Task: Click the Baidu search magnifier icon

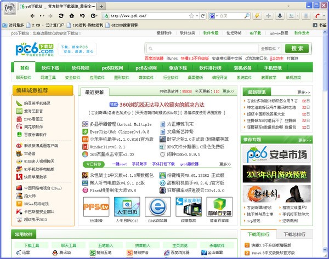Action: 247,16
